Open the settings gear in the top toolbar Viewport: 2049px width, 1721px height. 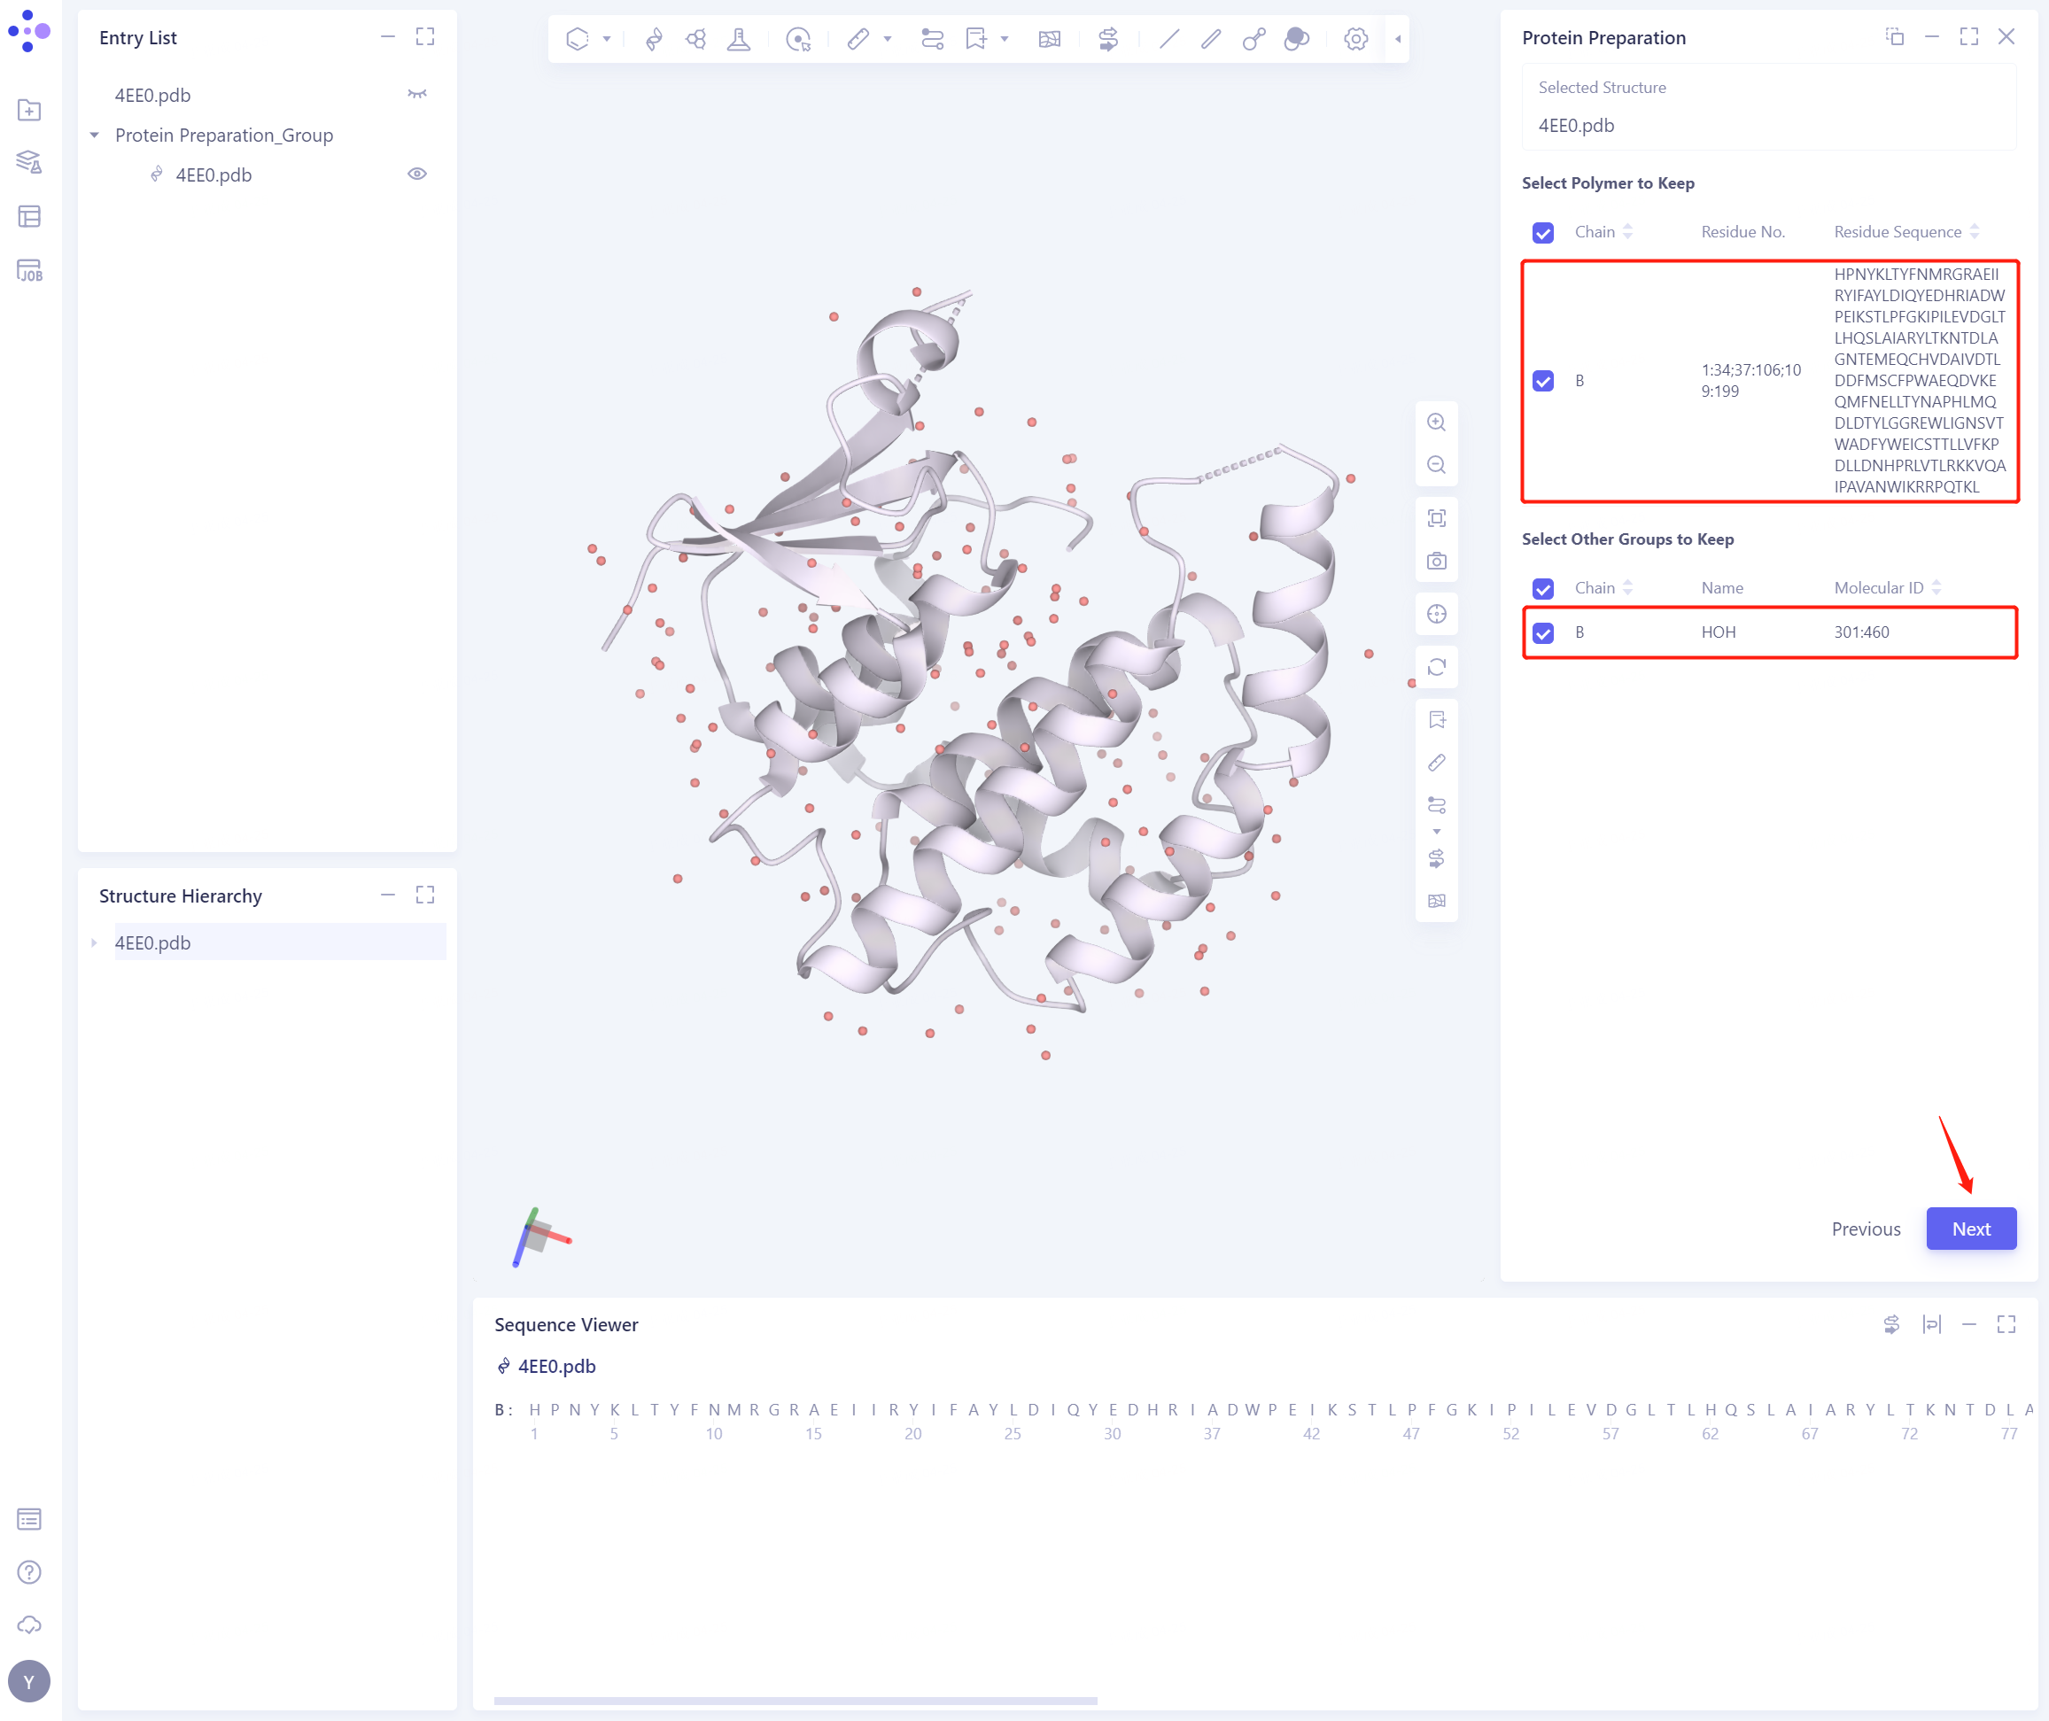point(1355,39)
